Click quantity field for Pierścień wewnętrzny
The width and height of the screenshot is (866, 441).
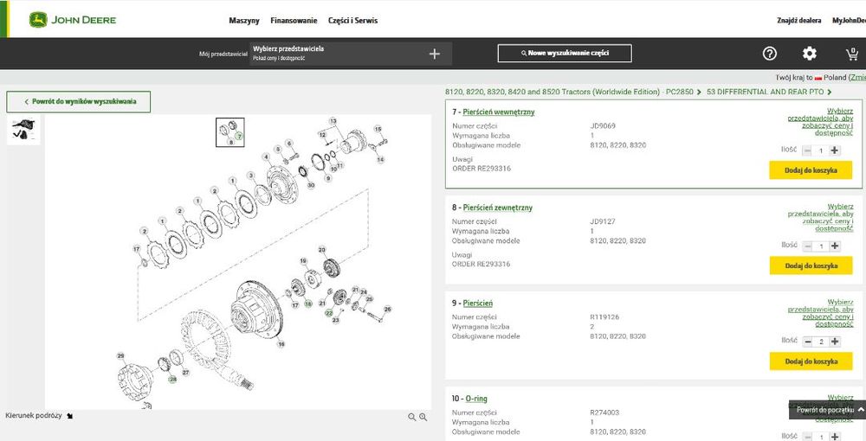pyautogui.click(x=821, y=150)
